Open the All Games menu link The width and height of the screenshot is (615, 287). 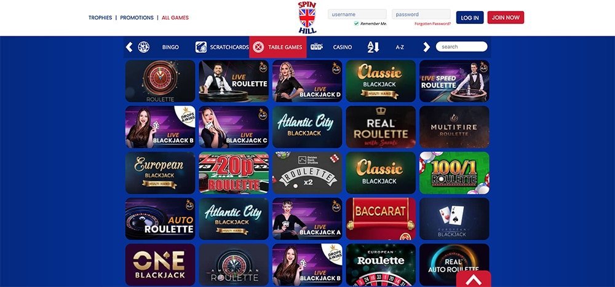coord(175,18)
